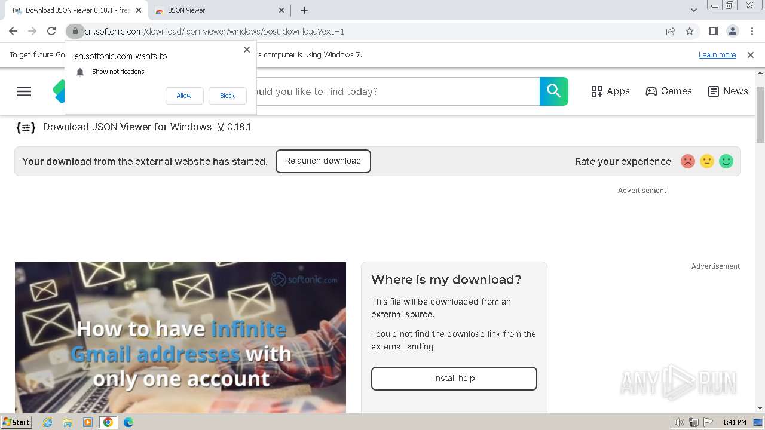This screenshot has width=765, height=430.
Task: Submit search with magnifier button
Action: pyautogui.click(x=554, y=91)
